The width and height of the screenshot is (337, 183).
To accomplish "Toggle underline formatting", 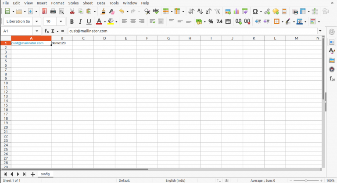I will point(89,22).
